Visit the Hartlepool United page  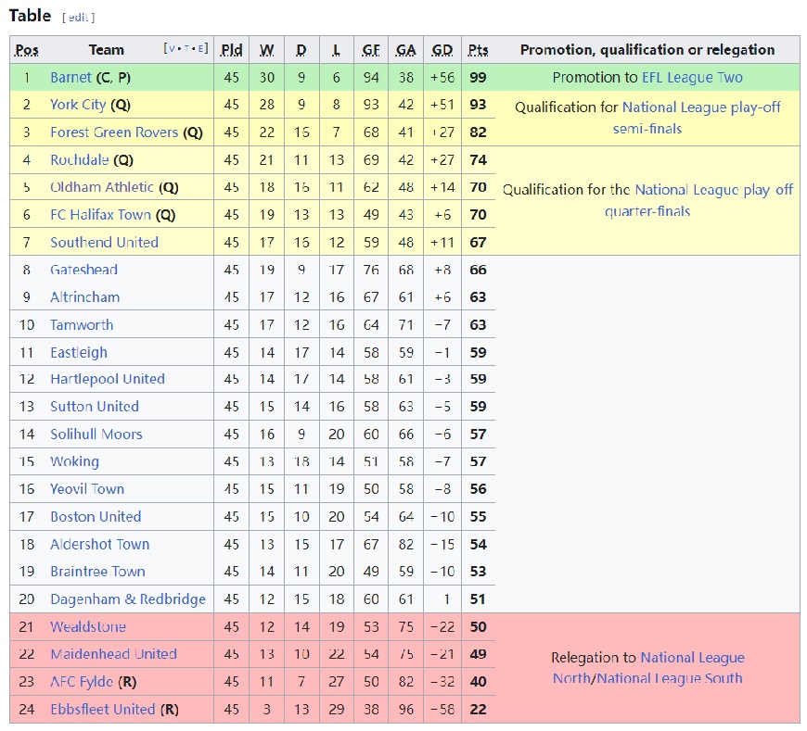click(108, 379)
